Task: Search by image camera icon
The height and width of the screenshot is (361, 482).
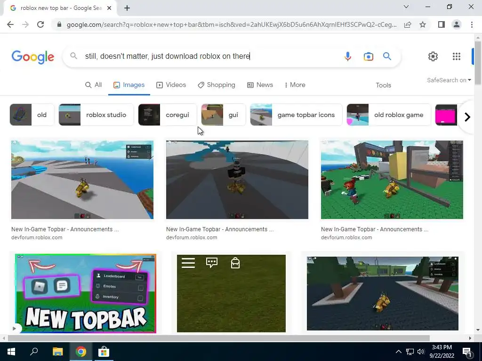Action: point(368,56)
